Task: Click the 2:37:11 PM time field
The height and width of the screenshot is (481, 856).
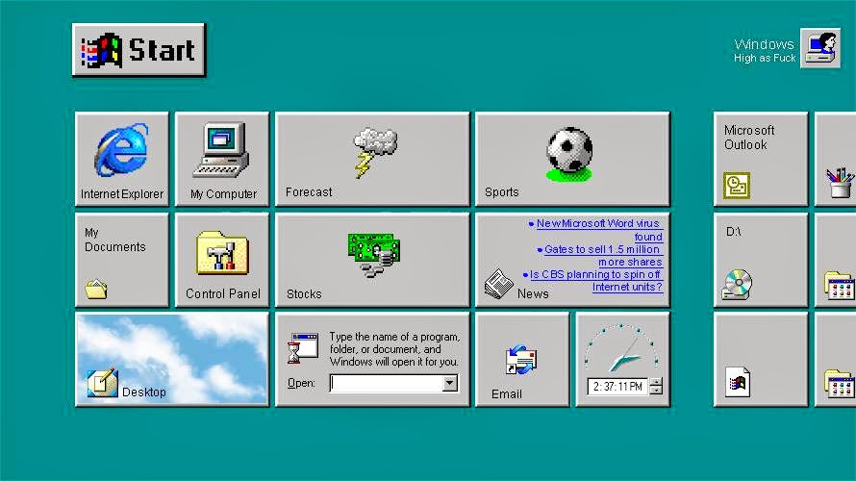Action: point(617,387)
